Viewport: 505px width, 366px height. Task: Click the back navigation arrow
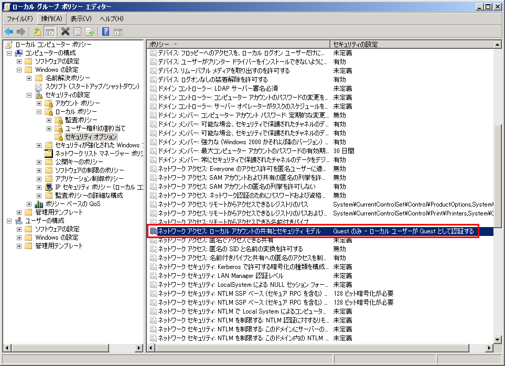tap(8, 31)
